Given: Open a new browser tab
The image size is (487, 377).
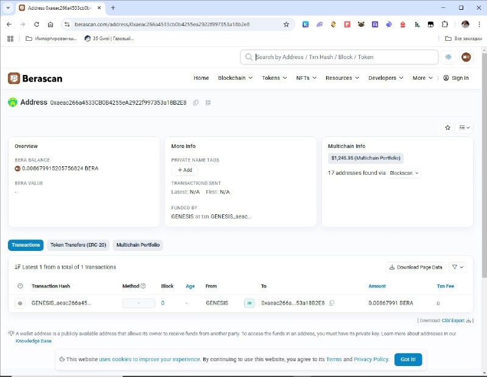Looking at the screenshot, I should [113, 8].
